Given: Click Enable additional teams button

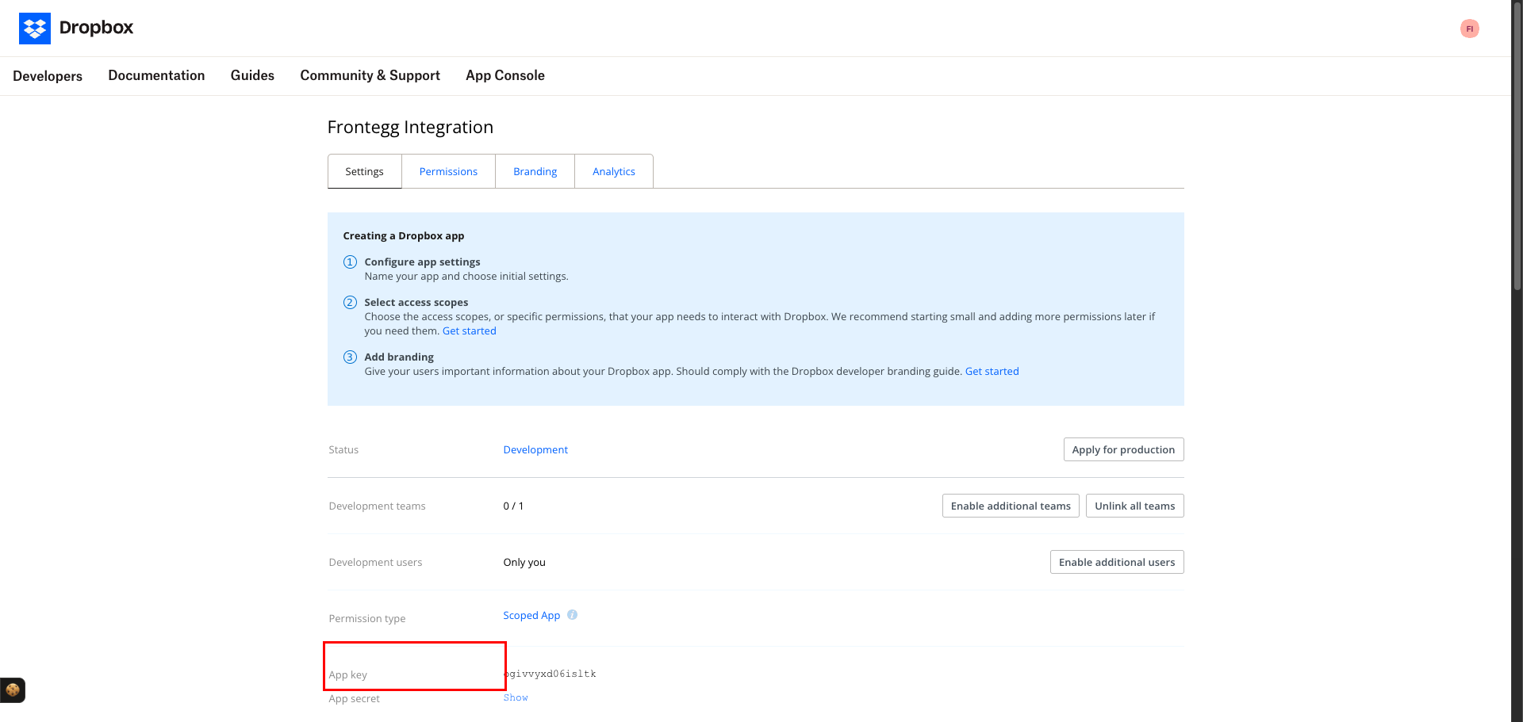Looking at the screenshot, I should (x=1011, y=506).
